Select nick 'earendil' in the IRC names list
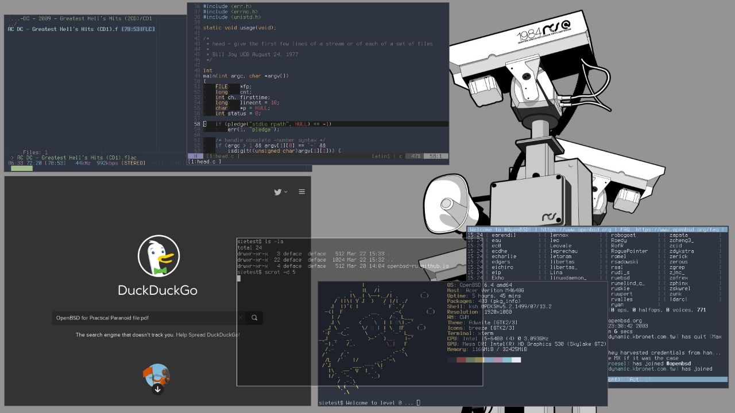This screenshot has width=735, height=413. pos(504,235)
